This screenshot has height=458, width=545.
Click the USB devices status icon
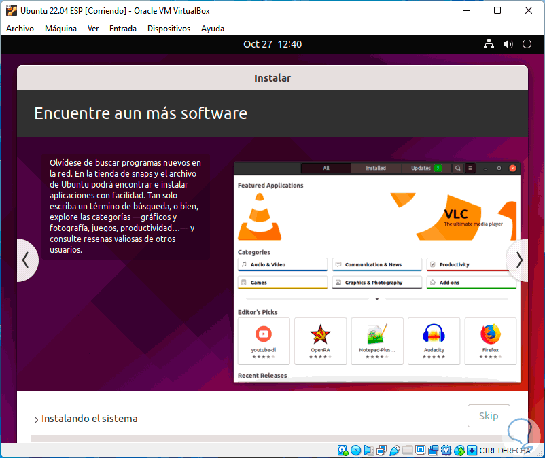(395, 451)
